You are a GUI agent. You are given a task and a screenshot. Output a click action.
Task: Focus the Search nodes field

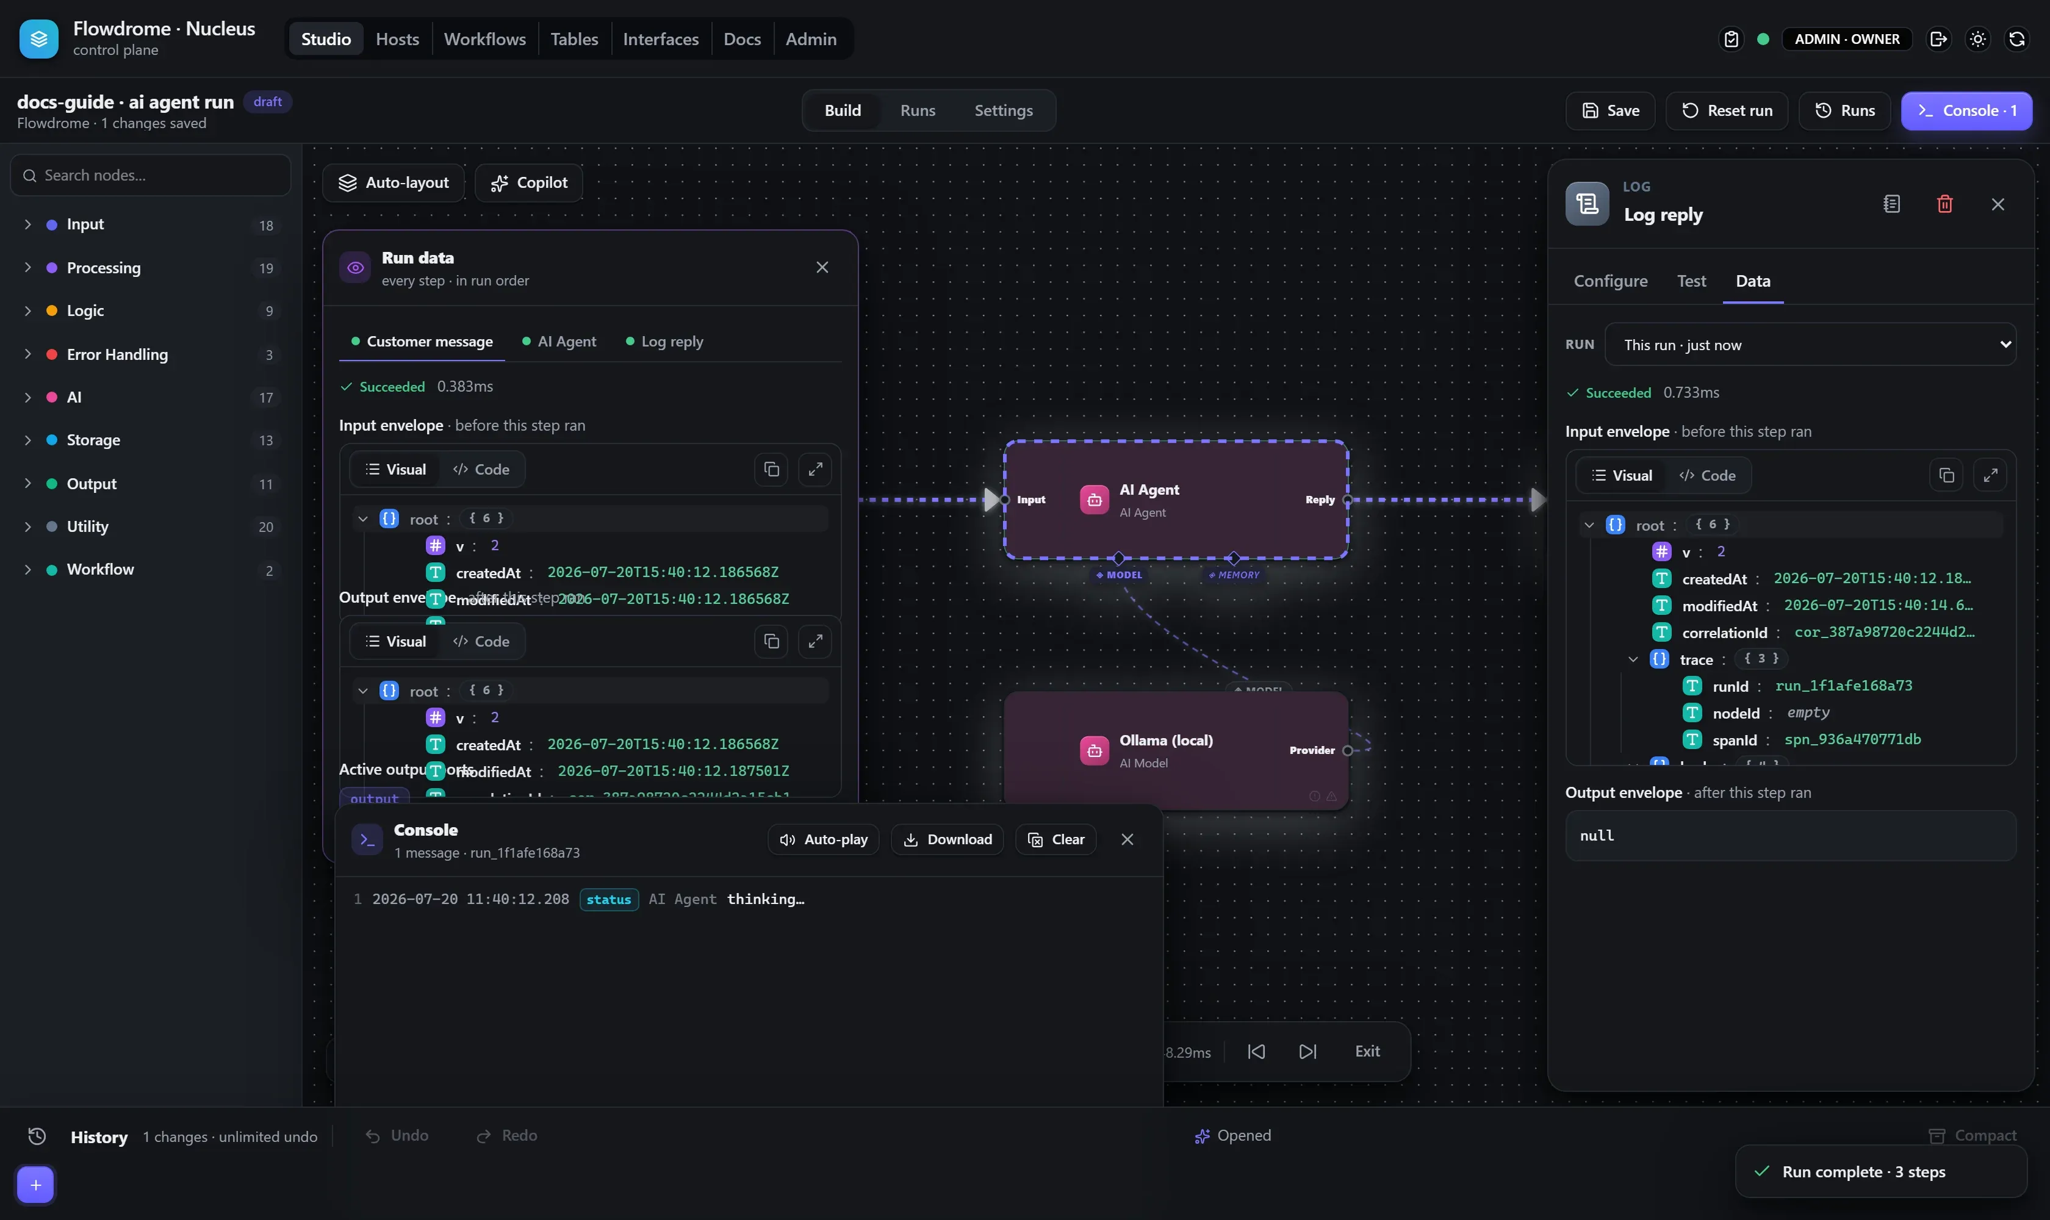151,175
